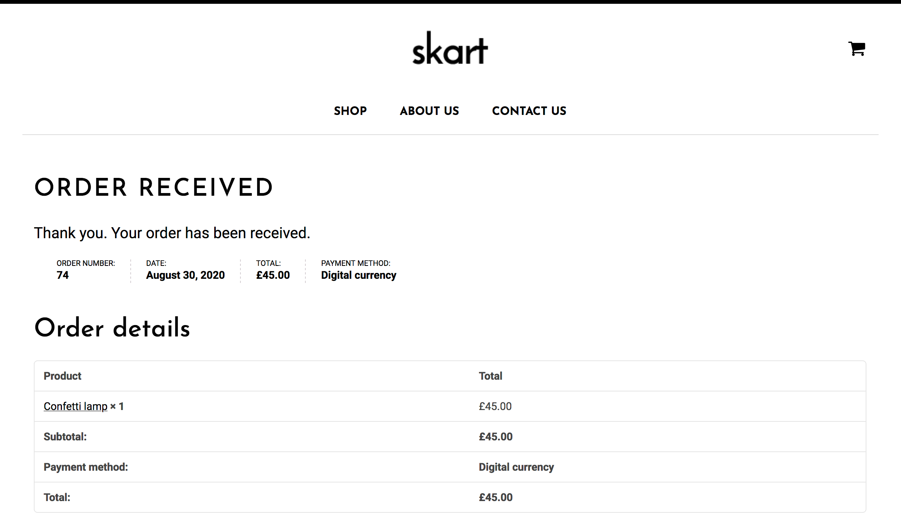Click the ORDER RECEIVED heading
This screenshot has height=528, width=901.
154,187
